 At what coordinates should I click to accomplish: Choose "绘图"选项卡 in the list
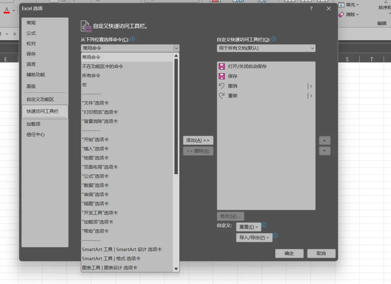tap(127, 158)
